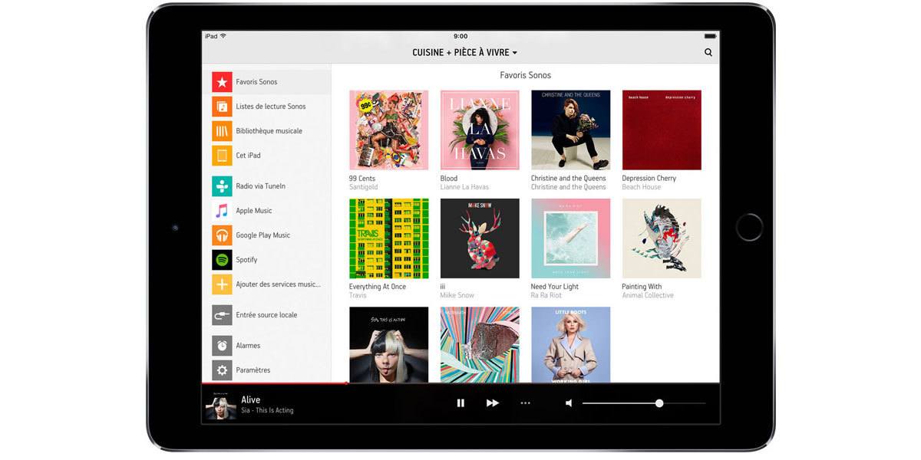Tap the Bibliothèque musicale icon
The height and width of the screenshot is (460, 921).
click(x=222, y=131)
